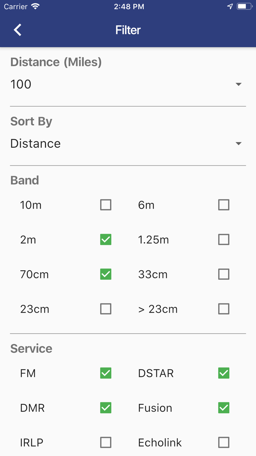
Task: Enable the > 23cm band checkbox
Action: [224, 309]
